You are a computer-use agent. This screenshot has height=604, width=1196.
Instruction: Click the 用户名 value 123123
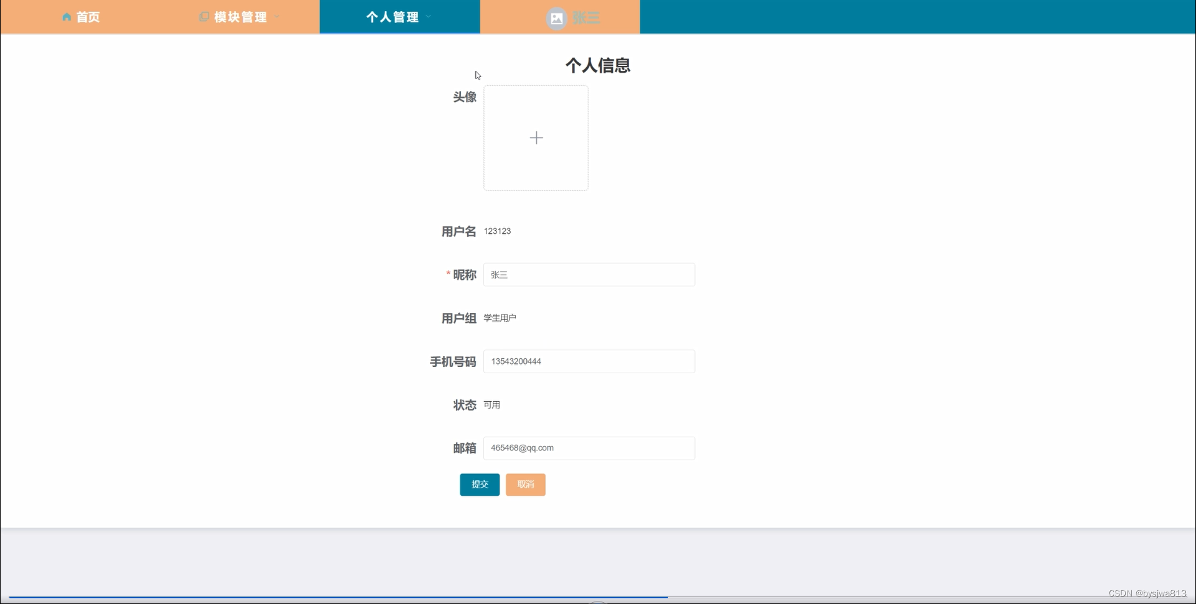[497, 231]
